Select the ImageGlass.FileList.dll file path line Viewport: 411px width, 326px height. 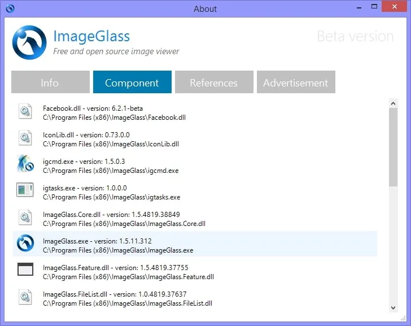tap(128, 303)
